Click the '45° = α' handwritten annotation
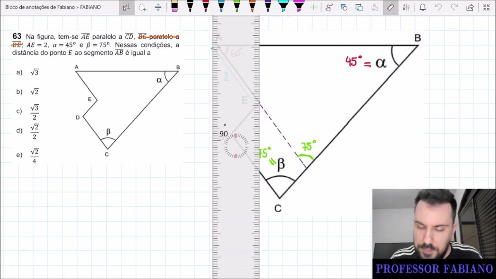 tap(366, 62)
